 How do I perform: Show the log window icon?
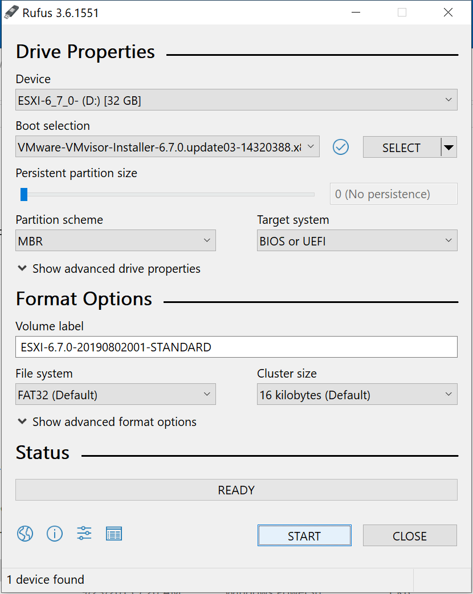pos(114,534)
